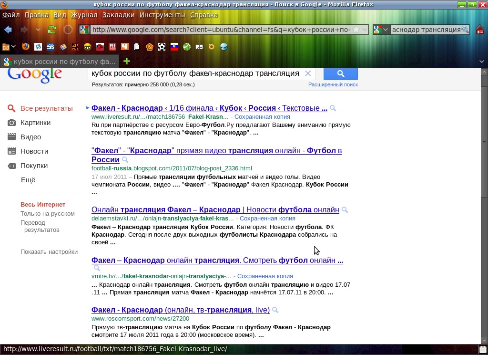The image size is (488, 355).
Task: Click Перевод результатов option
Action: click(40, 226)
